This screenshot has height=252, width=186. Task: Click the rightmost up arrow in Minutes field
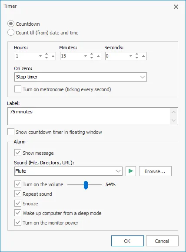[98, 56]
